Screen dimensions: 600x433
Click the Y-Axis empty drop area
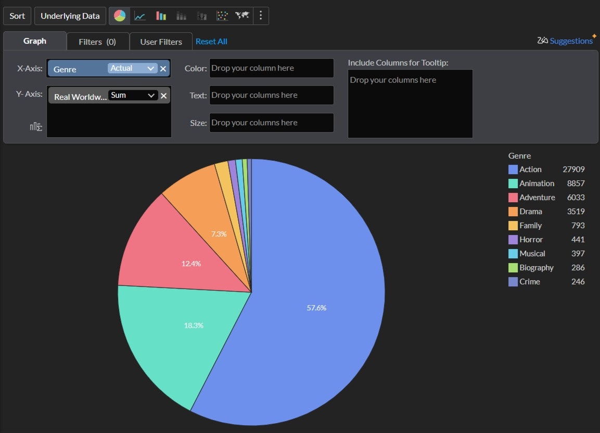(109, 121)
